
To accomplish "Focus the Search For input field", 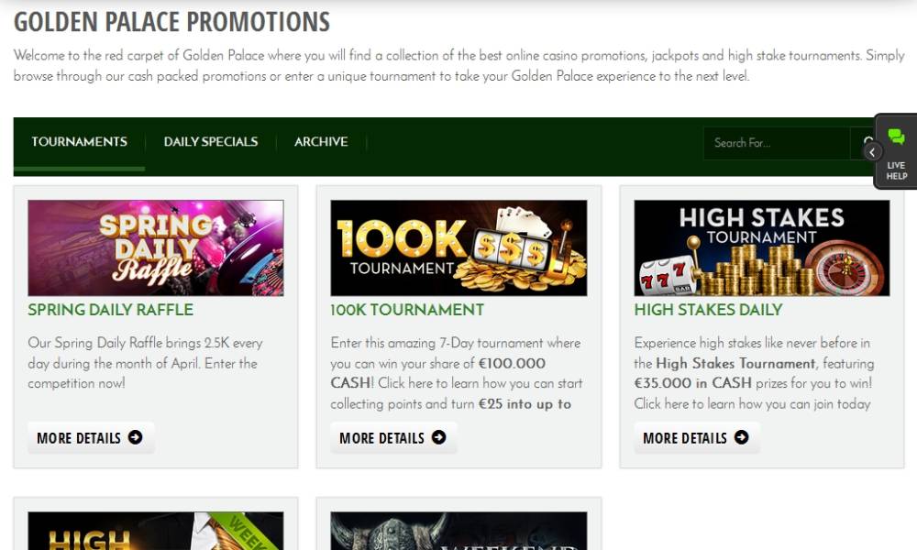I will pos(777,143).
